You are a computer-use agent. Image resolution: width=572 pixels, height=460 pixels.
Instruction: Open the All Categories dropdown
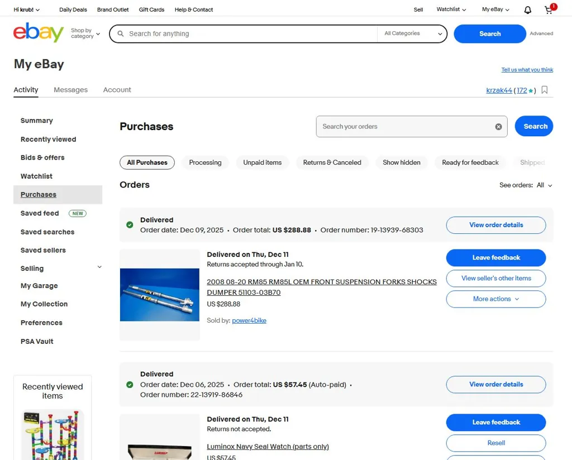tap(413, 33)
